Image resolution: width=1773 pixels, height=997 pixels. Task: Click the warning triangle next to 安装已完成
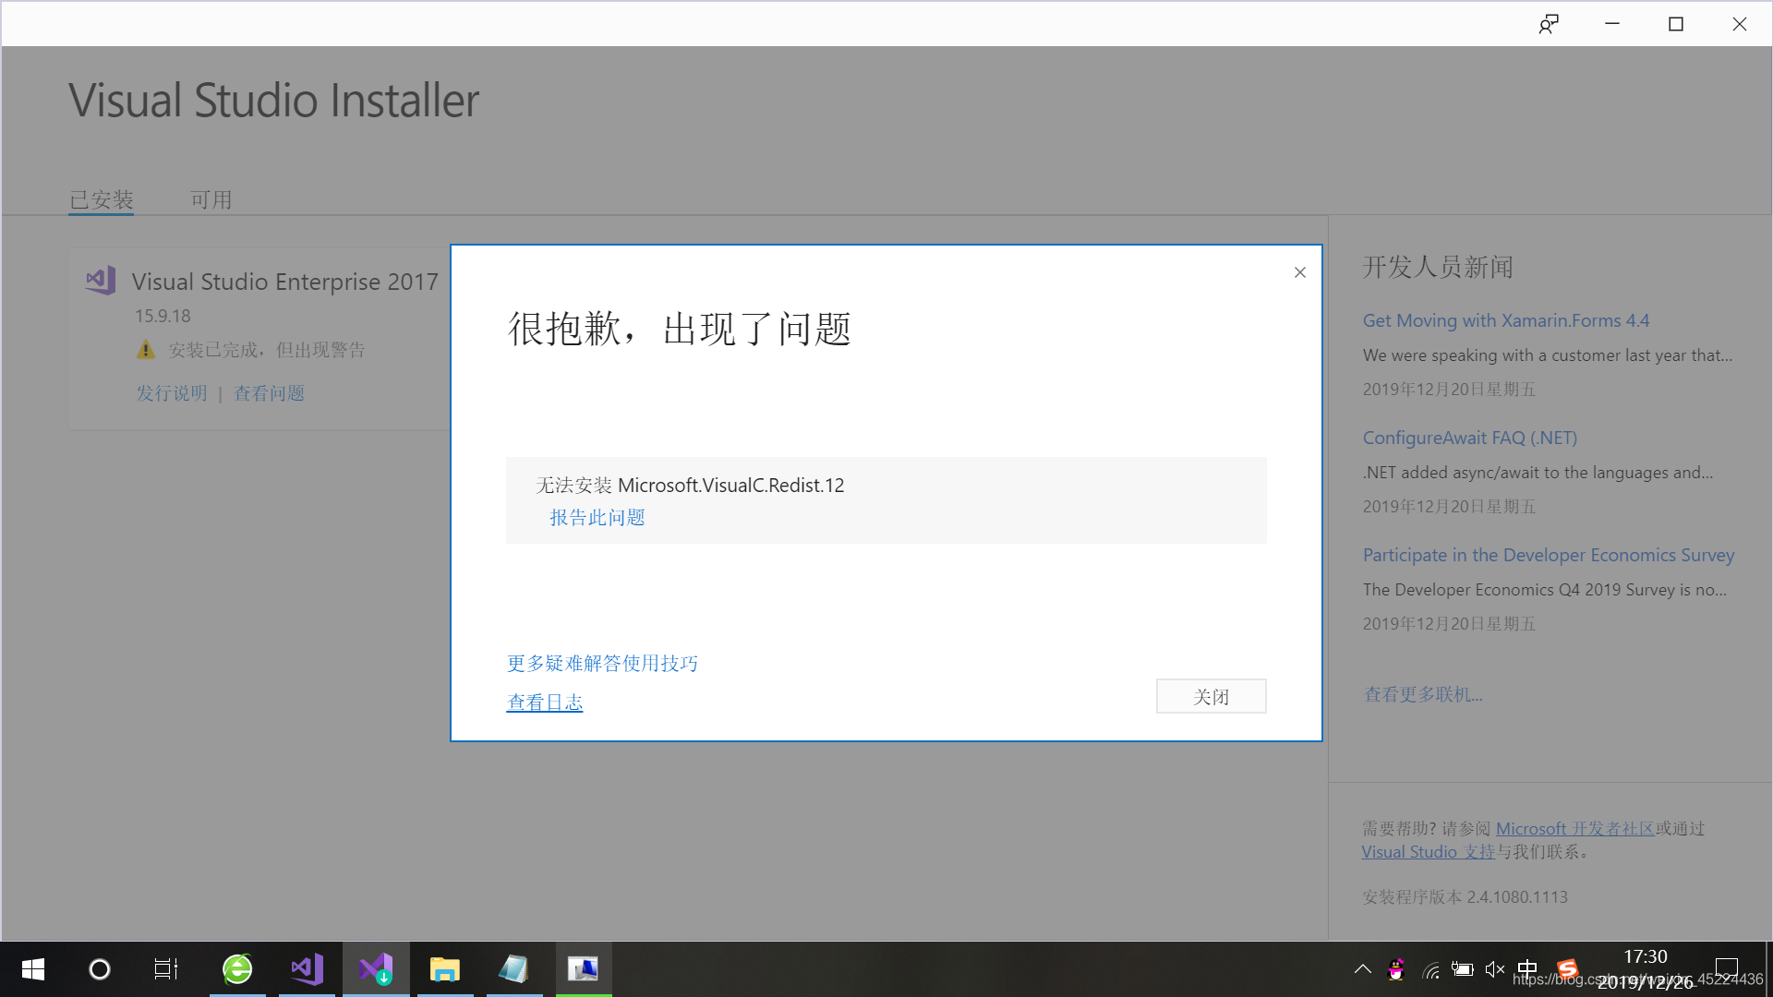146,349
